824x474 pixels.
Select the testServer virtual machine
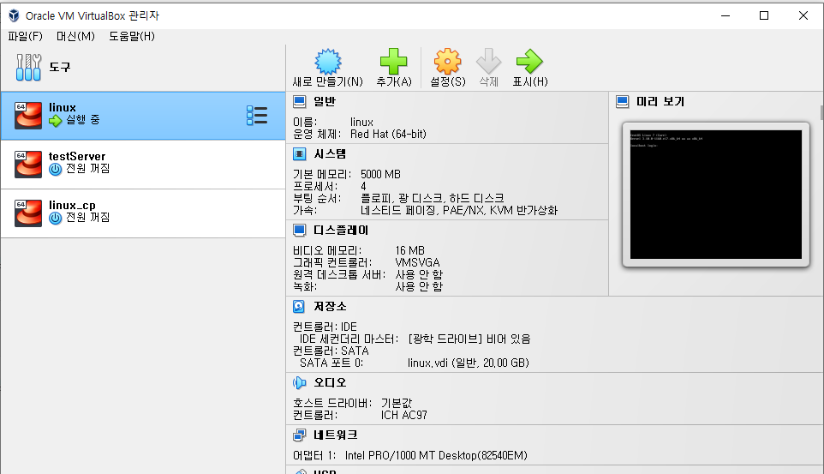(x=143, y=165)
